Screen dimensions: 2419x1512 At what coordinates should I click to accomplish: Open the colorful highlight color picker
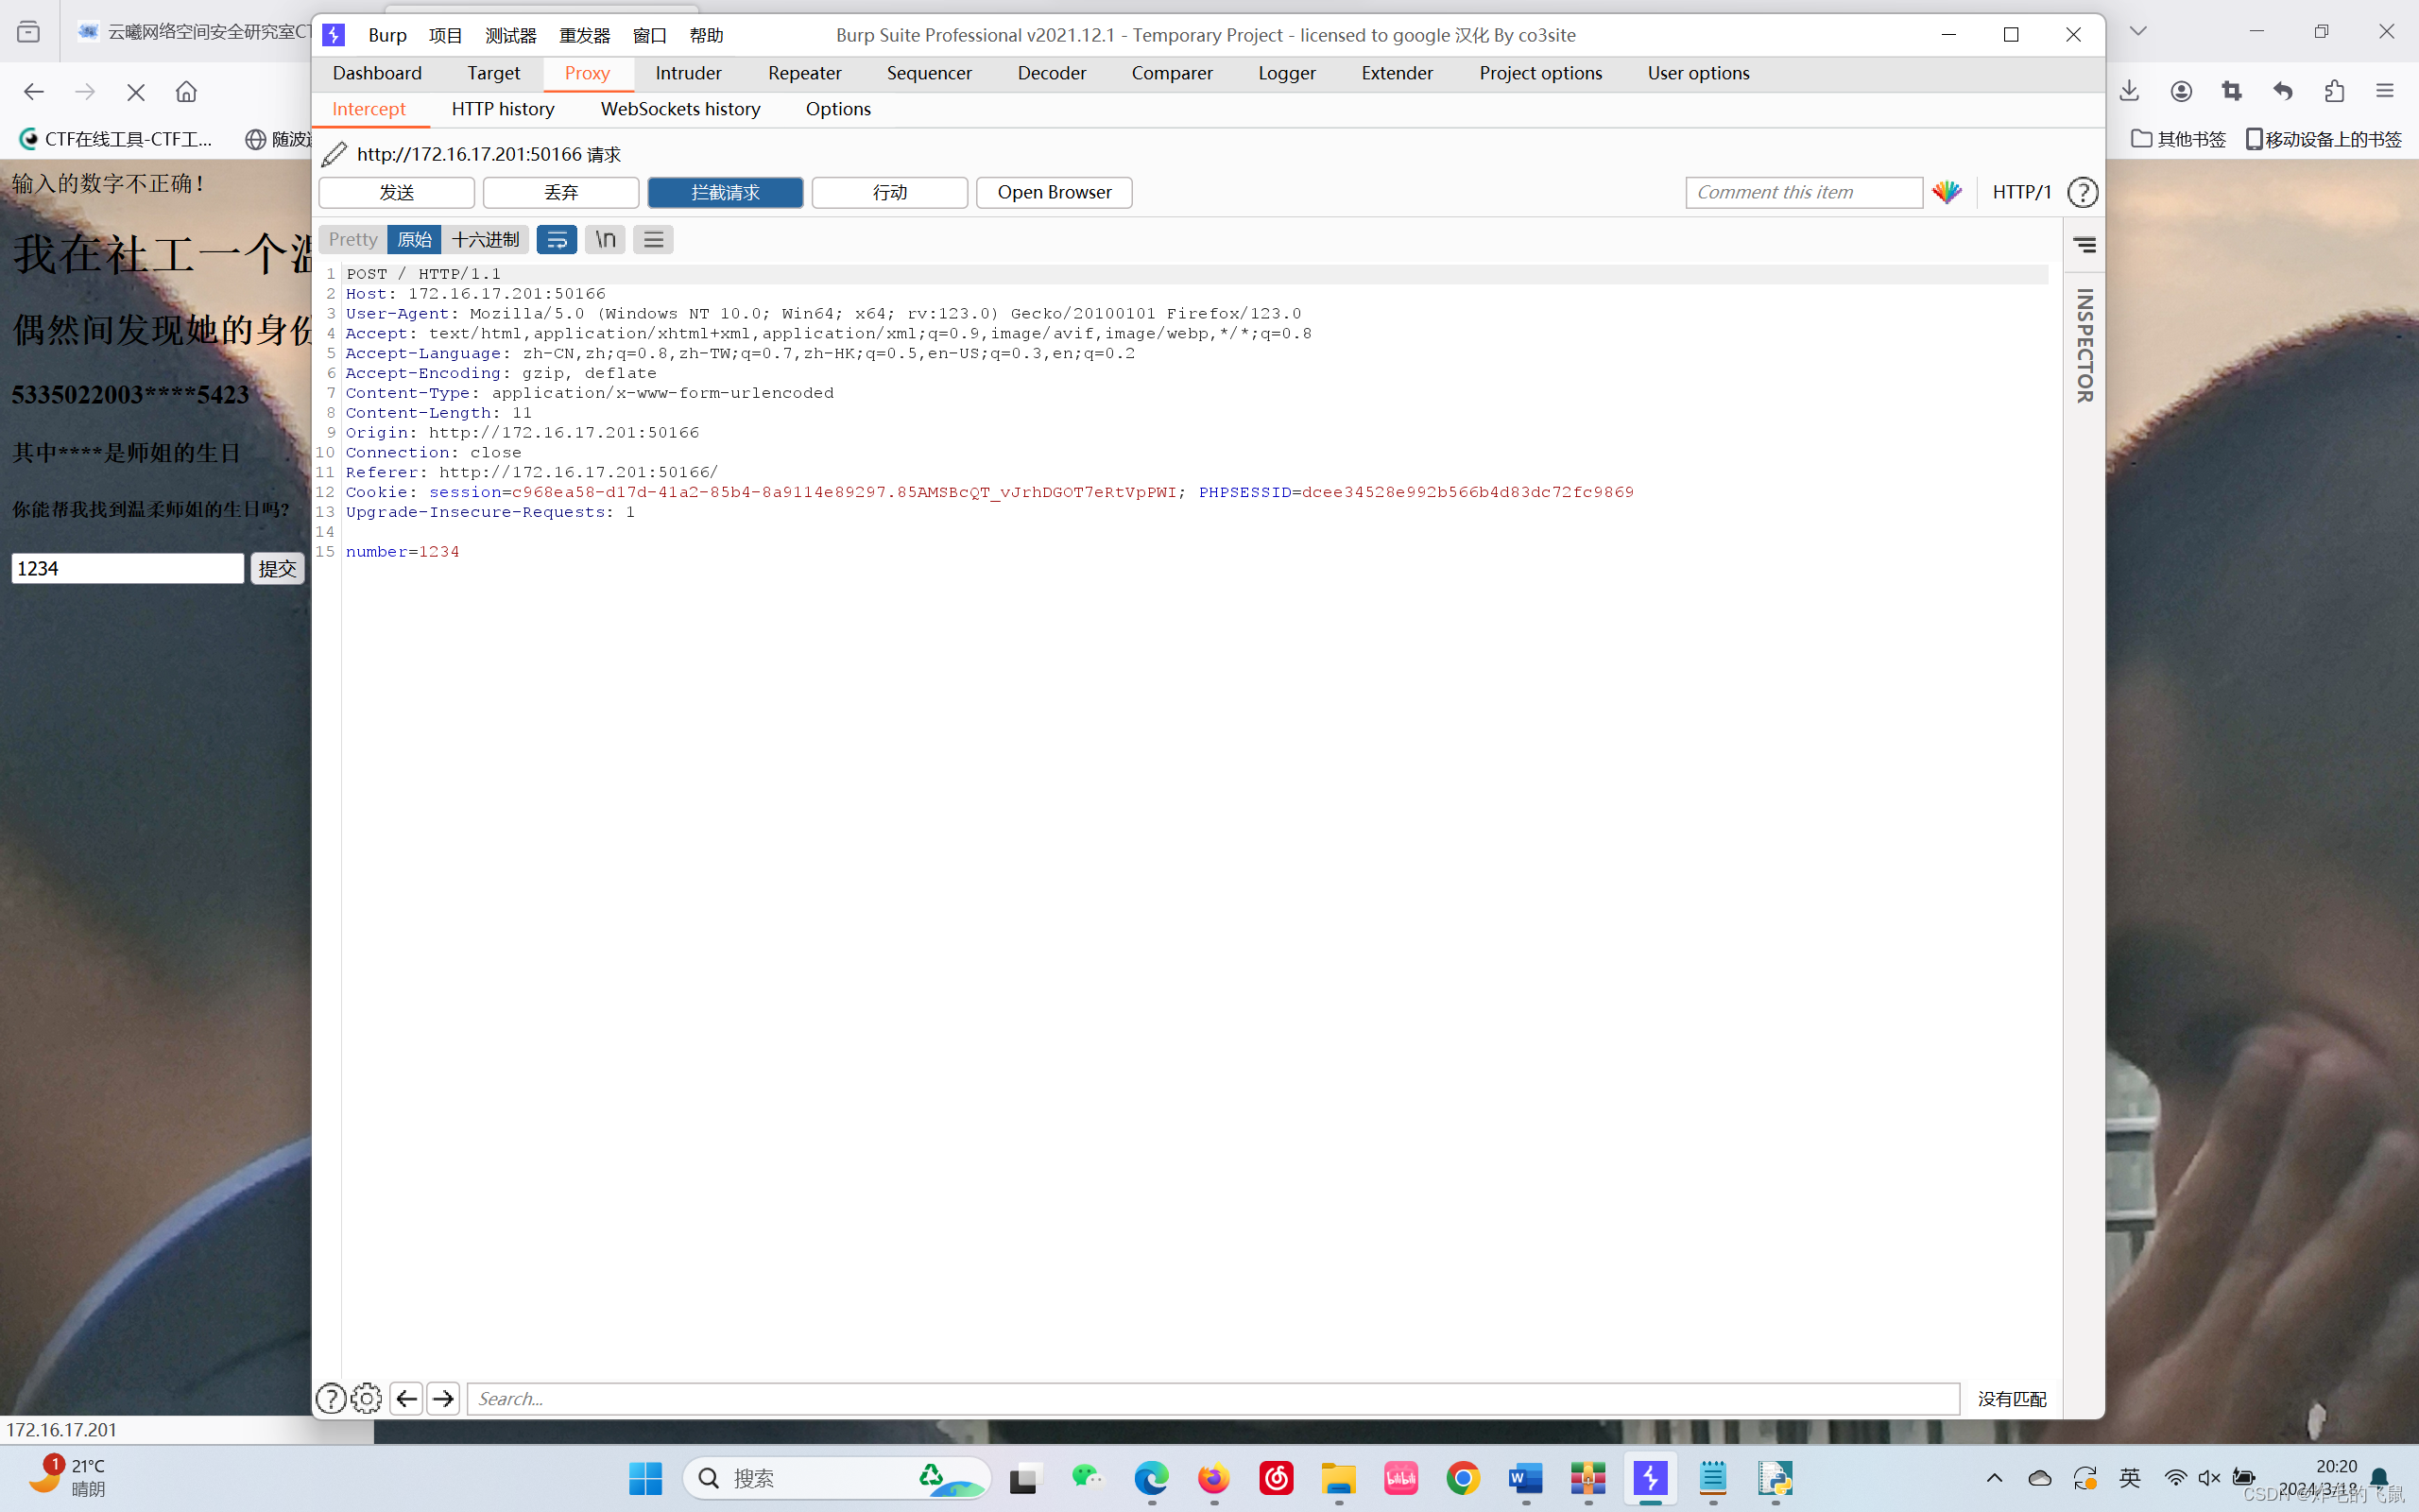click(x=1947, y=192)
